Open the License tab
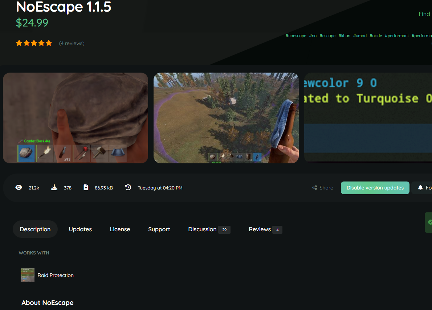The width and height of the screenshot is (432, 310). point(120,229)
